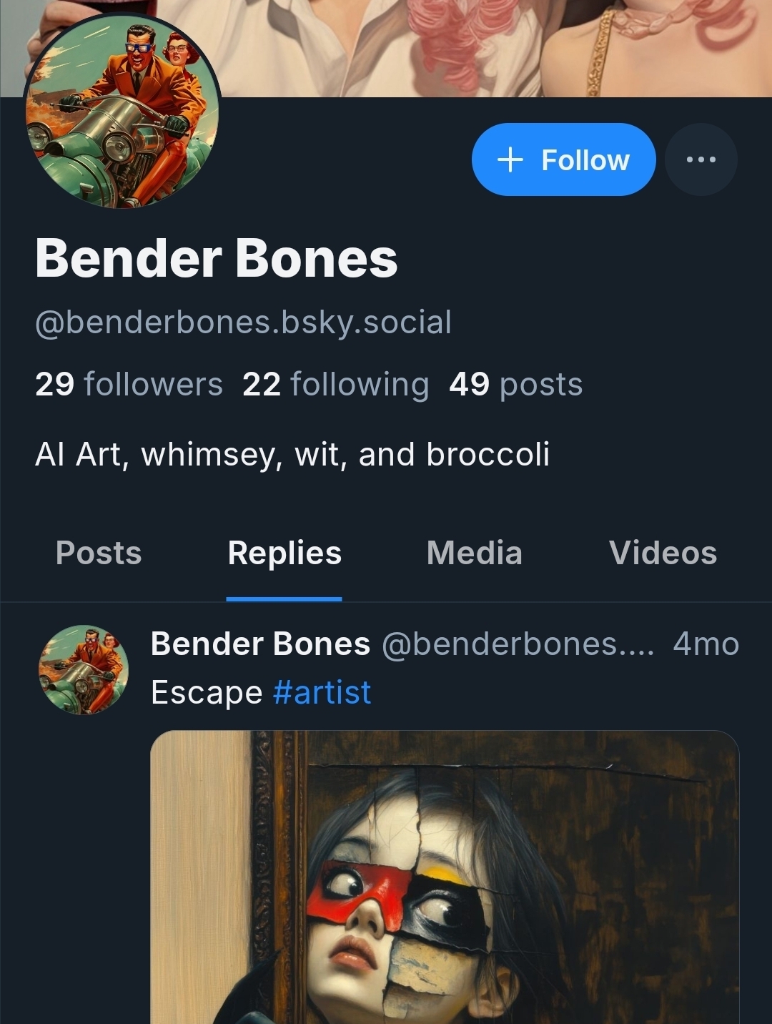This screenshot has width=772, height=1024.
Task: Click the @benderbones.bsky.social profile handle
Action: coord(243,322)
